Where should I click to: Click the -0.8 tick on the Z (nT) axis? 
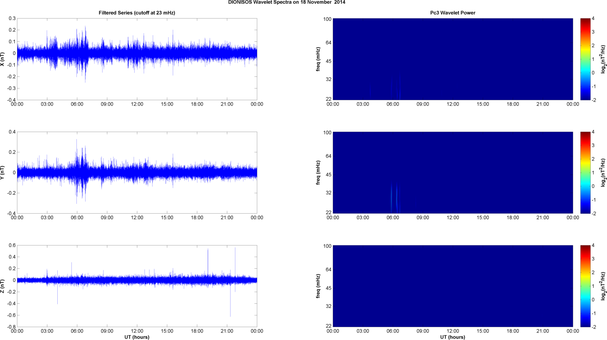[x=11, y=327]
